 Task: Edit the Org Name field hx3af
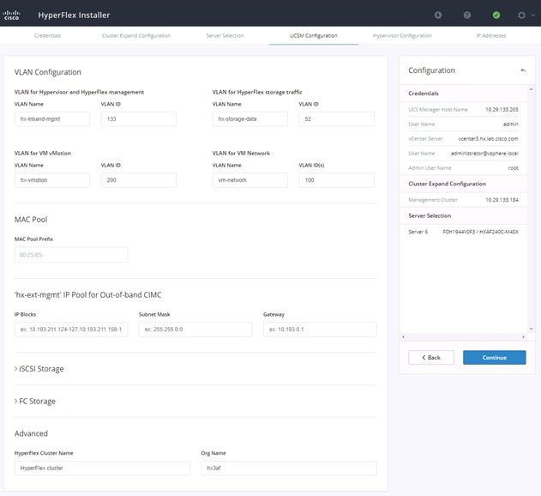tap(289, 468)
